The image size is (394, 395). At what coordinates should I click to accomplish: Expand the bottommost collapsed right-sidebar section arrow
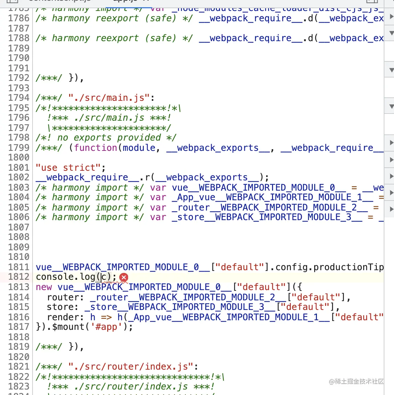(391, 209)
